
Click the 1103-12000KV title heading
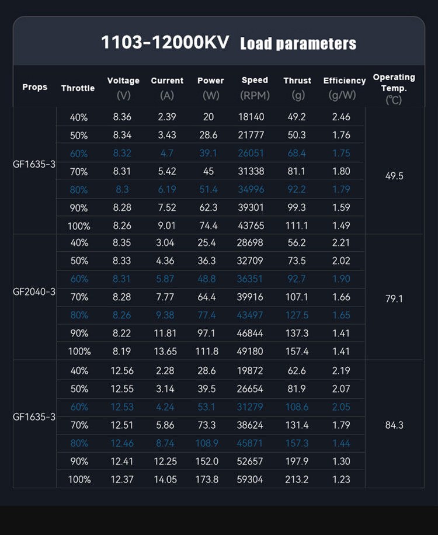pyautogui.click(x=166, y=43)
